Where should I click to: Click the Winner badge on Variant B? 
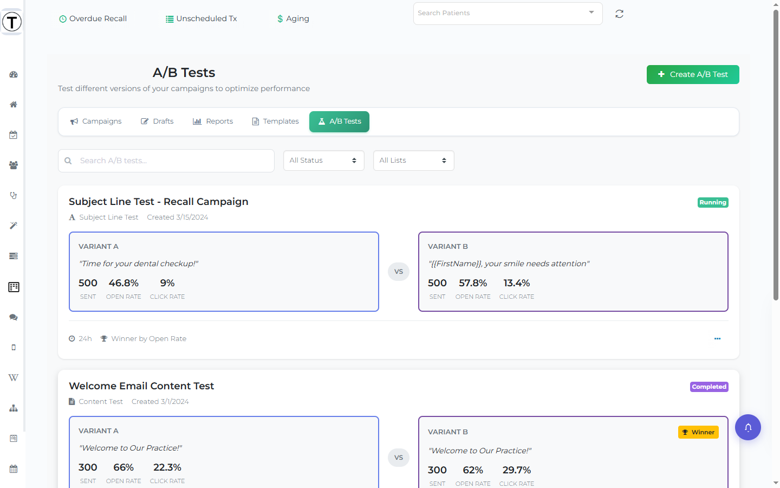pos(698,432)
